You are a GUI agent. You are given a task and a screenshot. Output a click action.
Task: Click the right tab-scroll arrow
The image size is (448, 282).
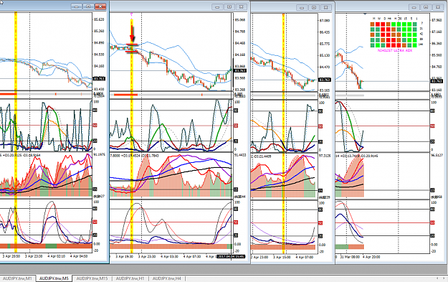[x=444, y=278]
